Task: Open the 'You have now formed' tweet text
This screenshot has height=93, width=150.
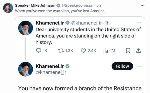Action: pyautogui.click(x=80, y=88)
